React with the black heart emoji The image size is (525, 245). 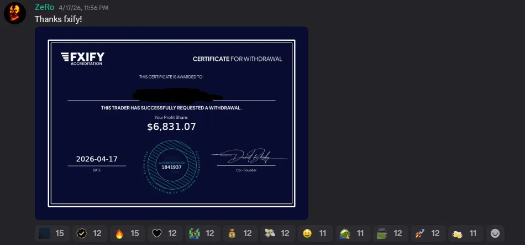[165, 233]
